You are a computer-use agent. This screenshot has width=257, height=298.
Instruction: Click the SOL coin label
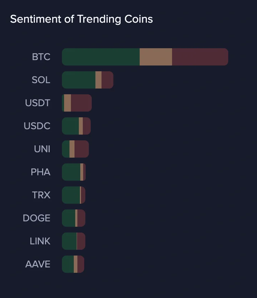click(41, 80)
